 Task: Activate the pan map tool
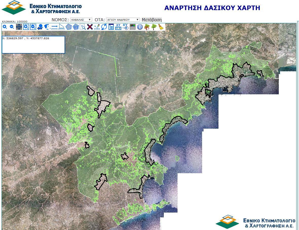pos(19,27)
